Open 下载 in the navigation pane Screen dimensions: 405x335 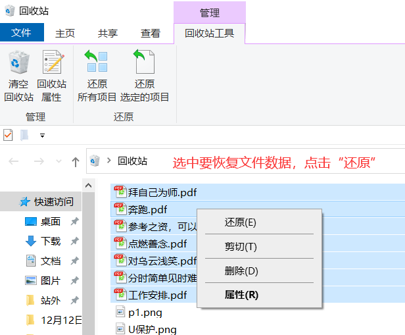coord(51,242)
